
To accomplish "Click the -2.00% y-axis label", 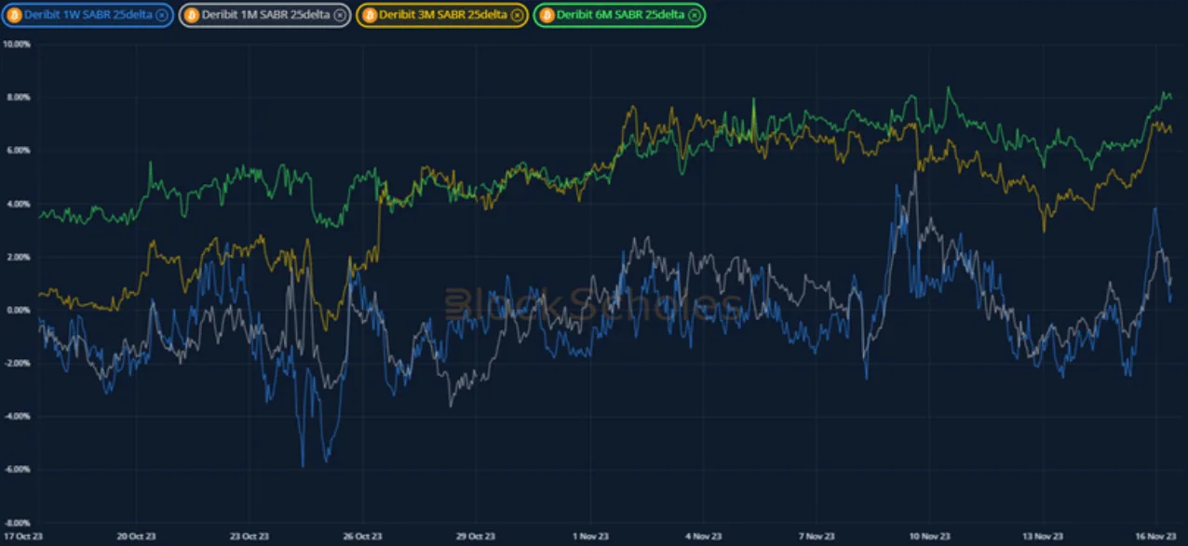I will (17, 364).
